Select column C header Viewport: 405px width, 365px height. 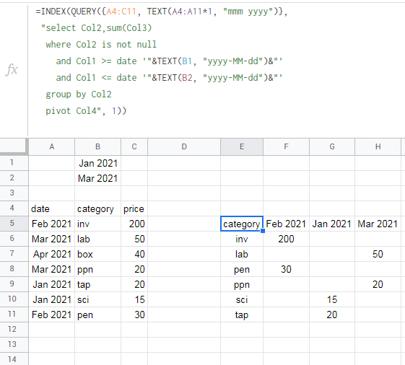coord(134,146)
